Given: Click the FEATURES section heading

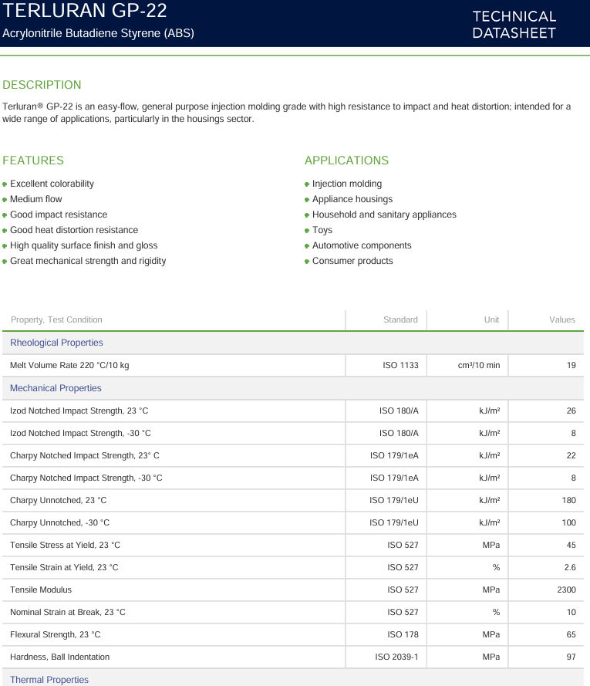Looking at the screenshot, I should [x=33, y=161].
